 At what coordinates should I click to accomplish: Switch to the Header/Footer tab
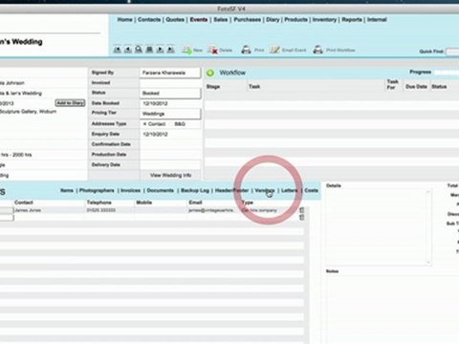[x=231, y=190]
